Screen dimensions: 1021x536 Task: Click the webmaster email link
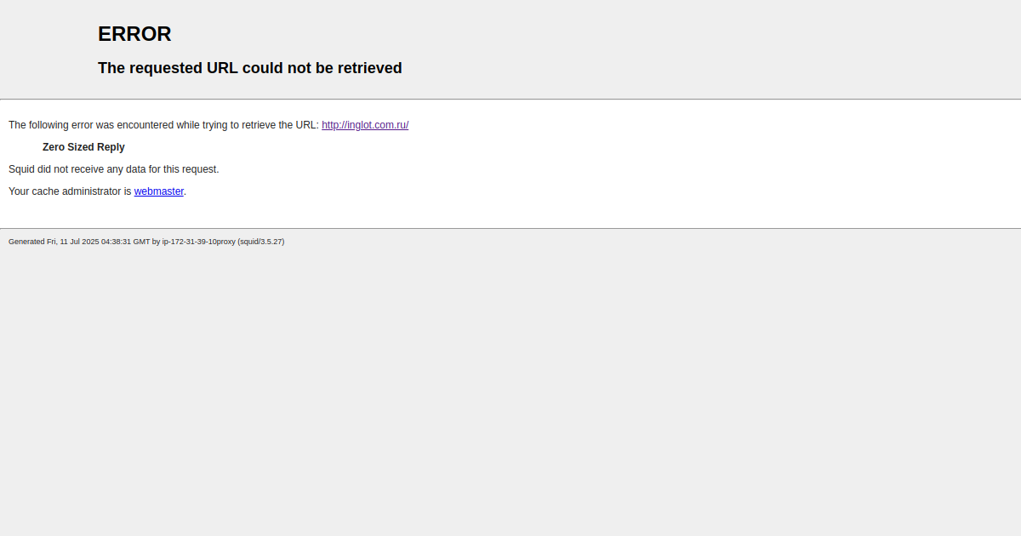point(159,191)
